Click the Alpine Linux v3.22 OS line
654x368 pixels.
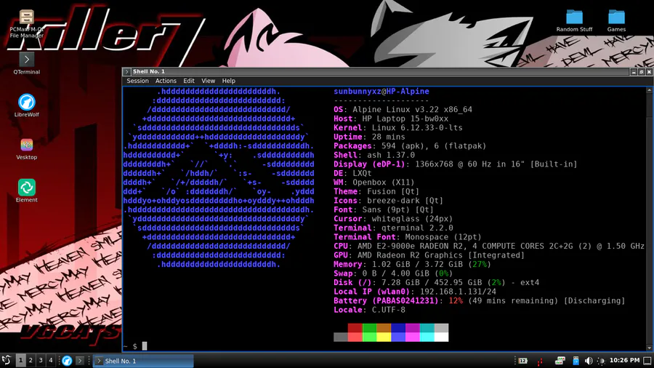[403, 110]
